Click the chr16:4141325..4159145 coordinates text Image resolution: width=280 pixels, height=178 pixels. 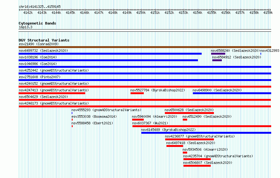click(x=40, y=7)
